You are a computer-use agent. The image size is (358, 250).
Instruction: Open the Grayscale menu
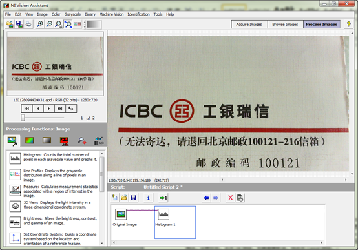72,14
